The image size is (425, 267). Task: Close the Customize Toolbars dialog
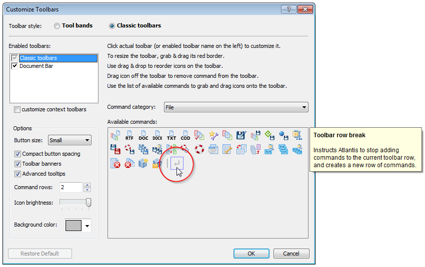pos(305,9)
